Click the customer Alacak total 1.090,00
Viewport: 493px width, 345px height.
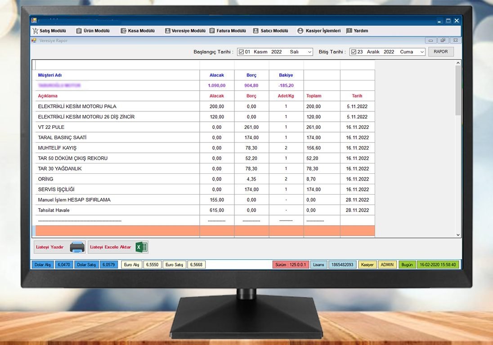pos(217,85)
